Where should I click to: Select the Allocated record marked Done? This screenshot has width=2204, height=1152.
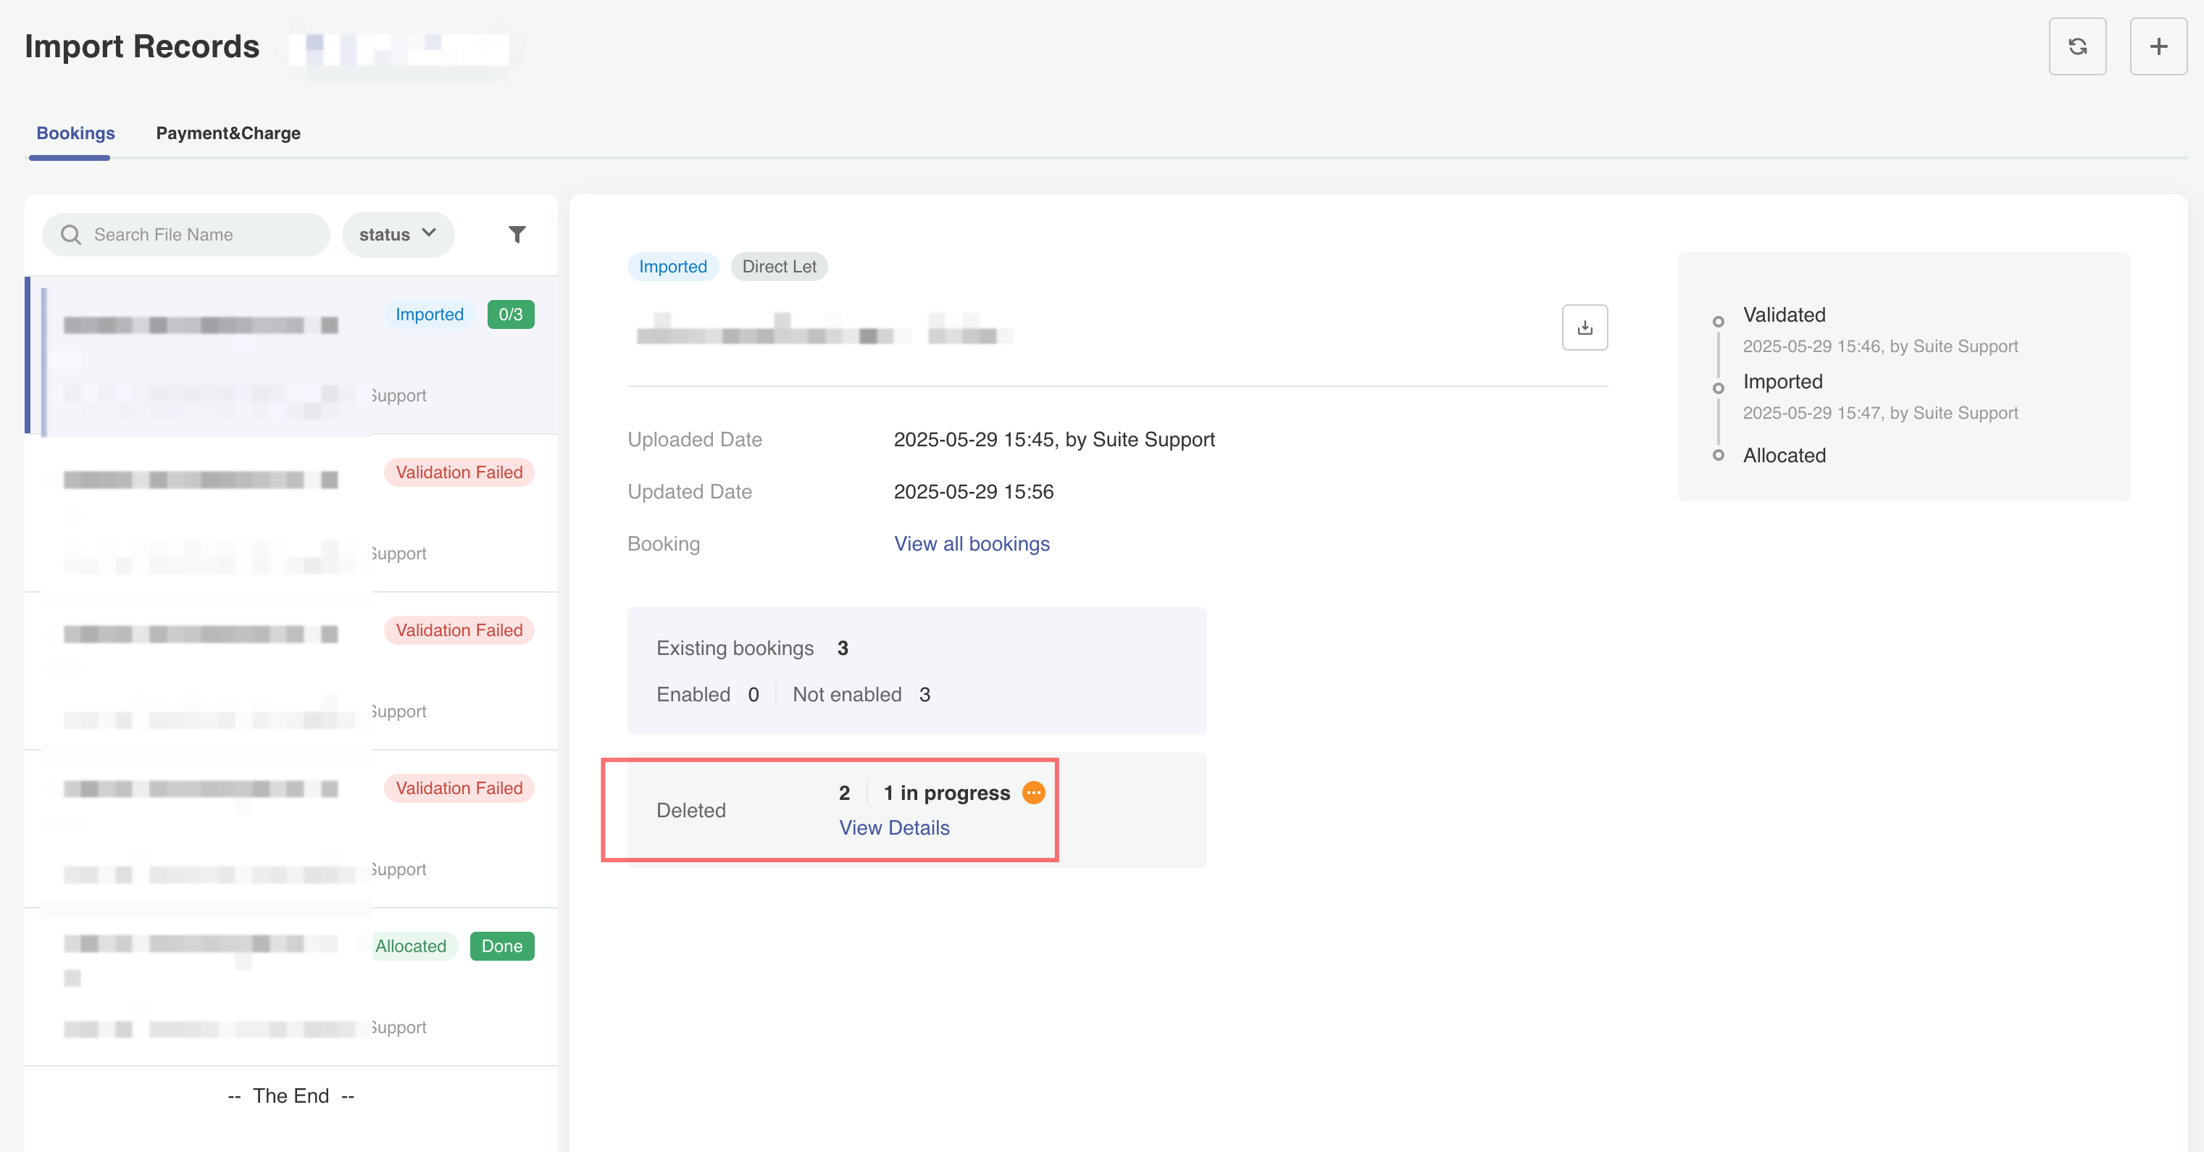coord(291,986)
